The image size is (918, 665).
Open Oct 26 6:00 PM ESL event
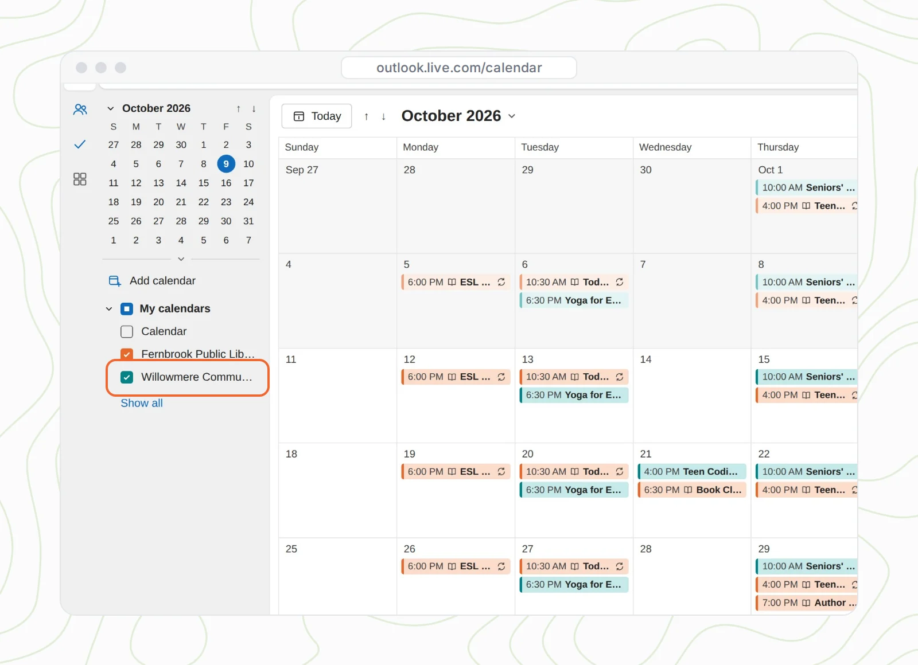[456, 566]
